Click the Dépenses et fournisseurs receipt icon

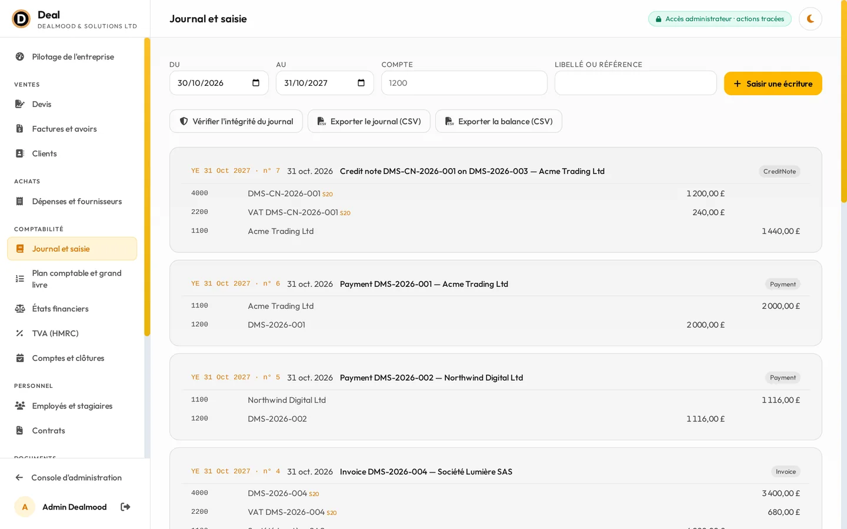20,201
